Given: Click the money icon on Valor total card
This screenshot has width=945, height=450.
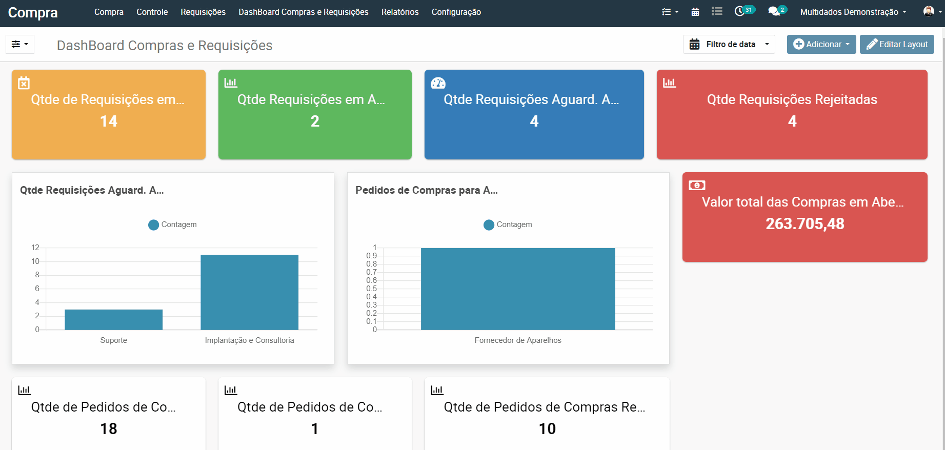Looking at the screenshot, I should coord(697,186).
